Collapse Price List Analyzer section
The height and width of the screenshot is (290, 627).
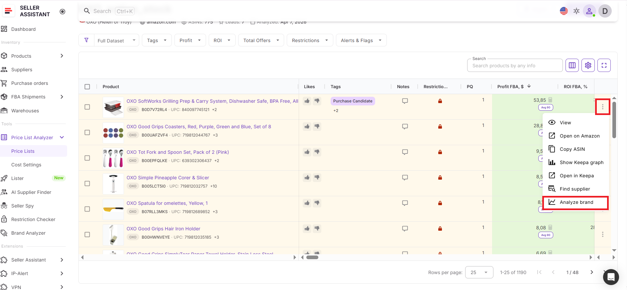tap(62, 137)
